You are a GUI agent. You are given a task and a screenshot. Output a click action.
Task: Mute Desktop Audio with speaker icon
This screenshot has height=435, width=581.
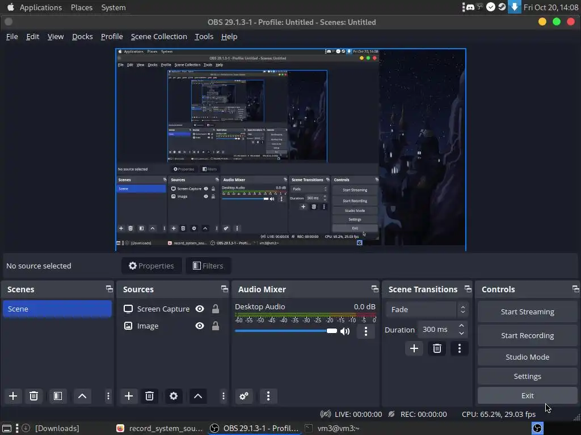345,331
